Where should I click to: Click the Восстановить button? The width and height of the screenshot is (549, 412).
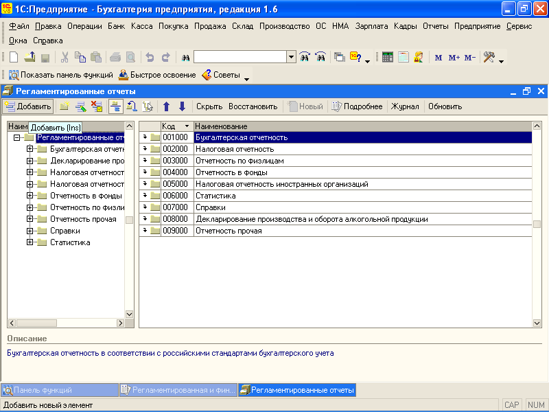point(253,106)
